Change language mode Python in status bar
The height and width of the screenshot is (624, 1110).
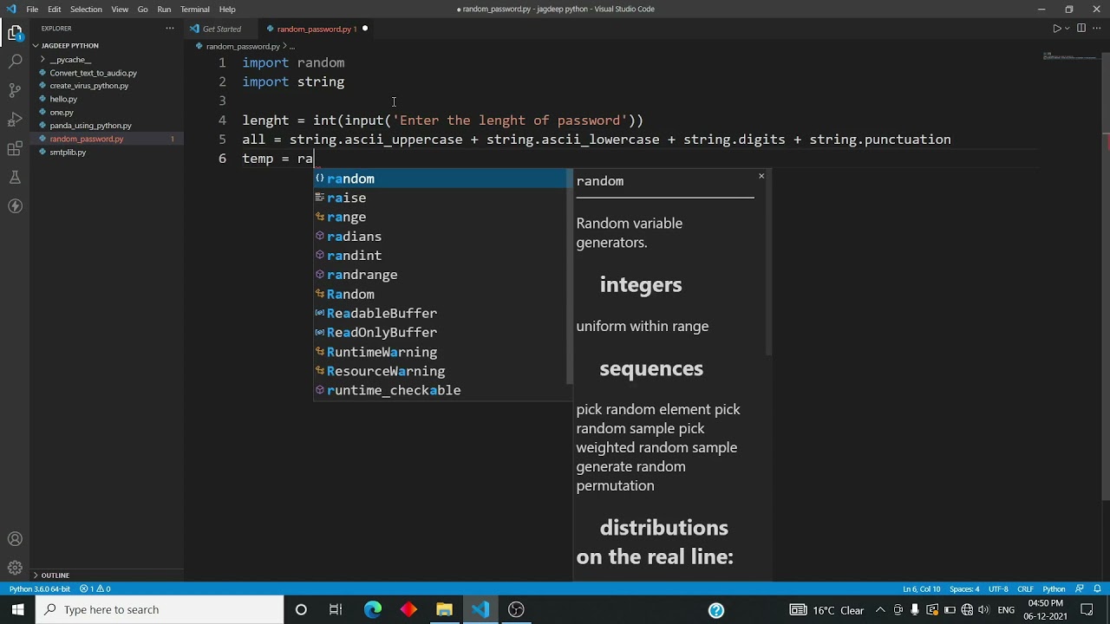tap(1054, 589)
